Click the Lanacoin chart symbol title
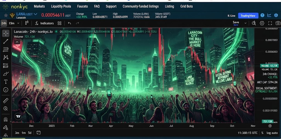This screenshot has height=139, width=281. [33, 32]
